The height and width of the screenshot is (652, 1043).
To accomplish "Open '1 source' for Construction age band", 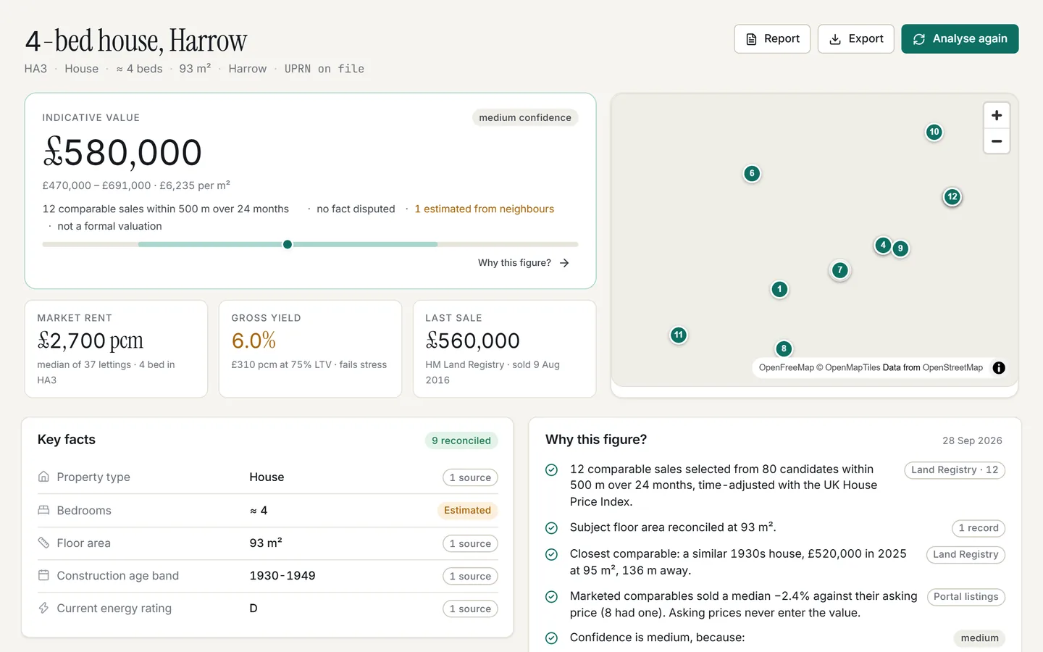I will pos(470,576).
